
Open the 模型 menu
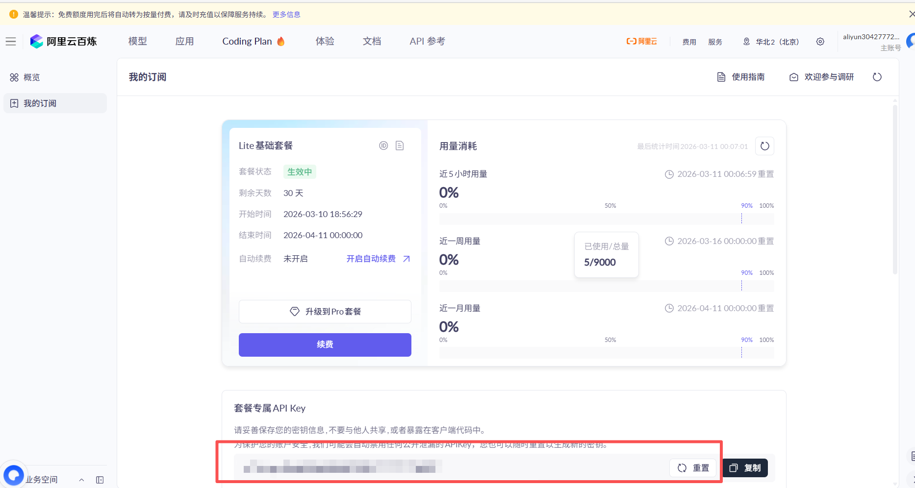point(137,42)
